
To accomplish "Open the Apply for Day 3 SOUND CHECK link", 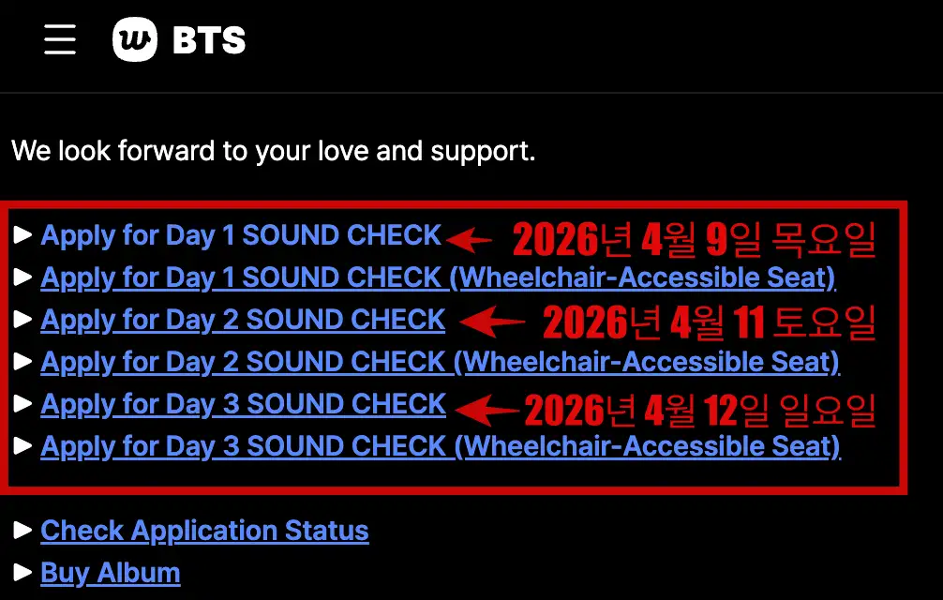I will (243, 404).
